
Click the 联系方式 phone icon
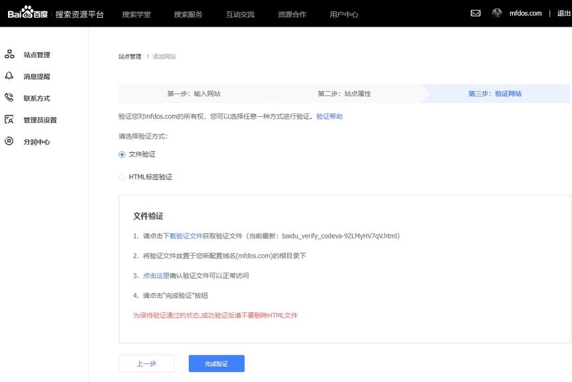(x=9, y=98)
